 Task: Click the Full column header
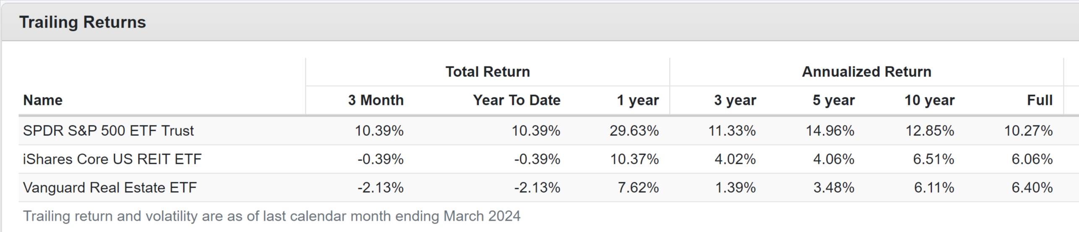tap(1040, 100)
